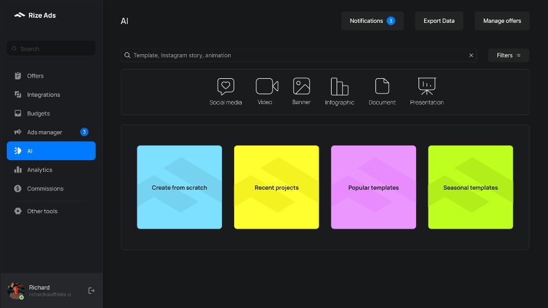Viewport: 548px width, 308px height.
Task: Select the active AI menu item
Action: coord(51,151)
